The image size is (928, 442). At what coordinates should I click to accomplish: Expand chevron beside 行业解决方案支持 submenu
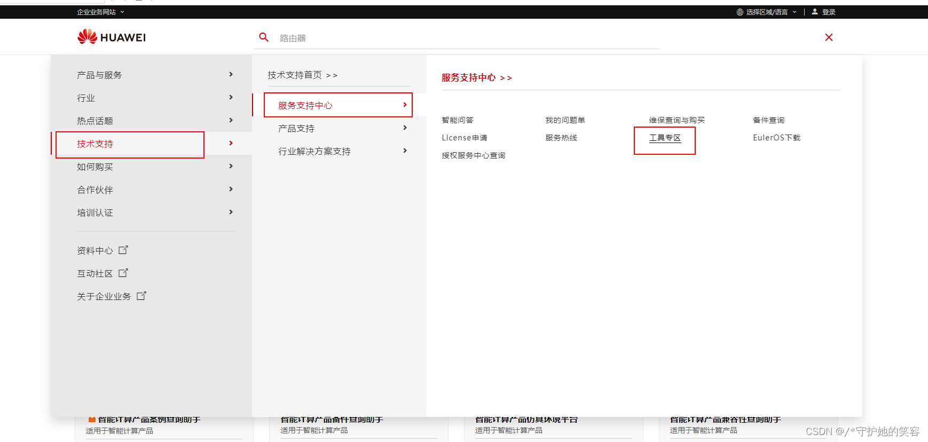405,151
